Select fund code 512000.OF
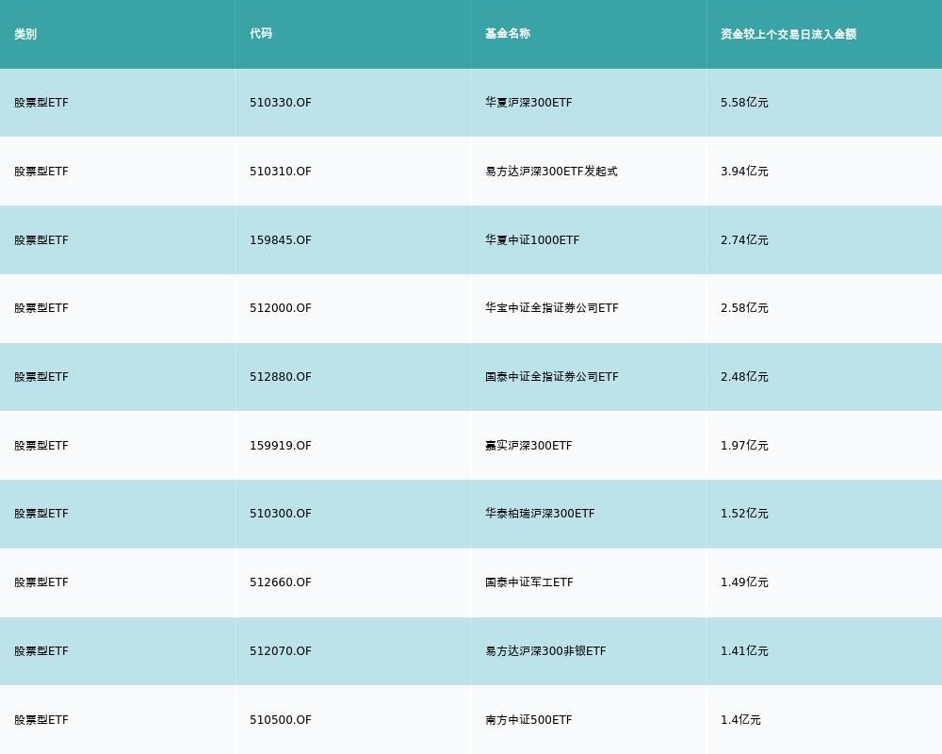The width and height of the screenshot is (942, 754). (281, 308)
